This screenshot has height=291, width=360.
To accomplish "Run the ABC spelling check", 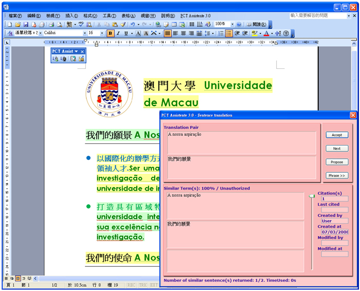I will tap(81, 24).
